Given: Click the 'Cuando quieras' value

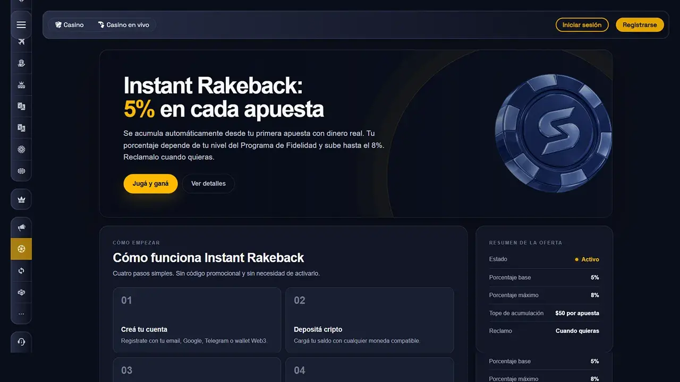Looking at the screenshot, I should point(577,331).
